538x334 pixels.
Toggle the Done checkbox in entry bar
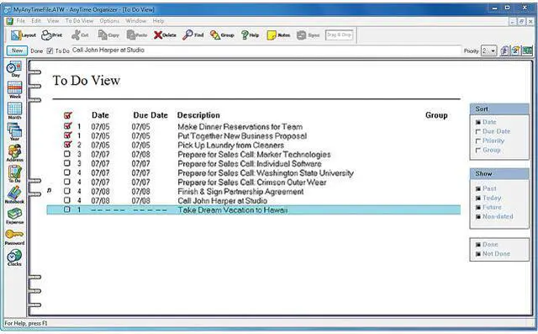pyautogui.click(x=50, y=50)
